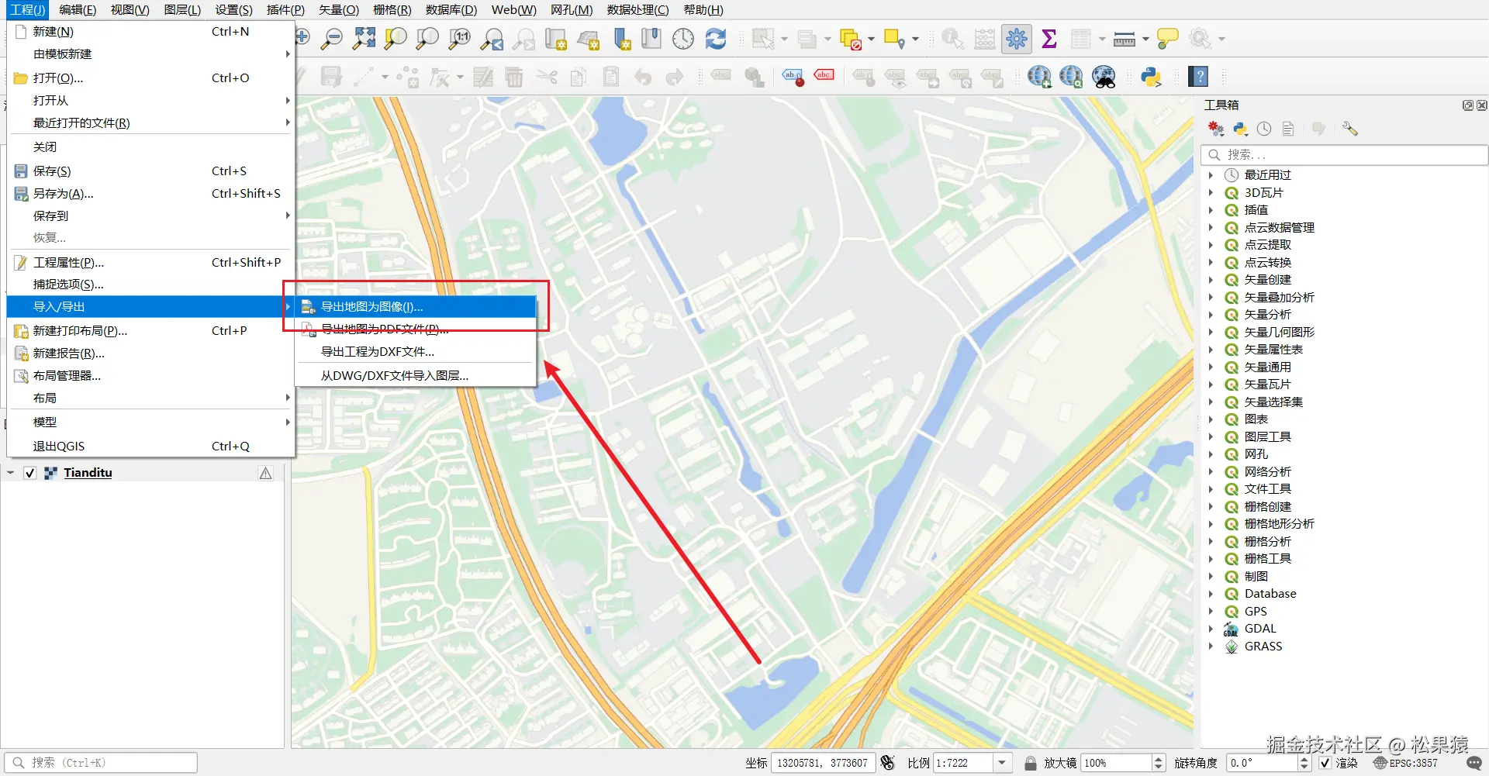Screen dimensions: 1489x776
Task: Click toolbox history clock icon
Action: coord(1264,129)
